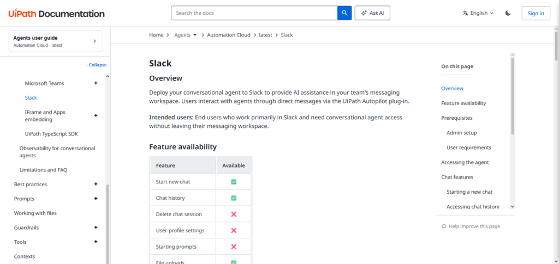This screenshot has height=264, width=559.
Task: Collapse the sidebar navigation tree
Action: coord(96,65)
